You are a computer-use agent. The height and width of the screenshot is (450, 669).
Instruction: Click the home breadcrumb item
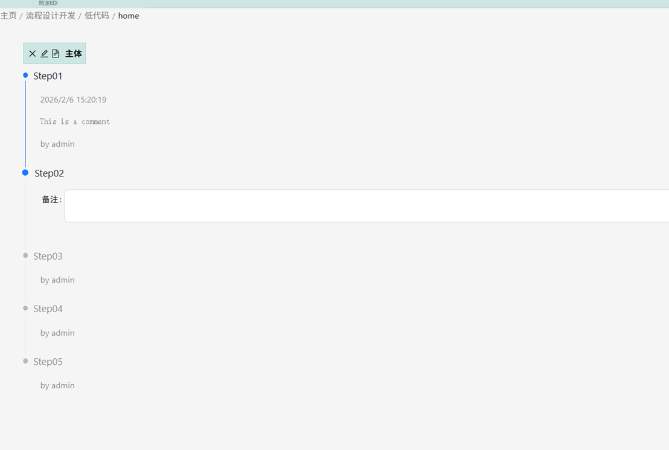(x=129, y=16)
